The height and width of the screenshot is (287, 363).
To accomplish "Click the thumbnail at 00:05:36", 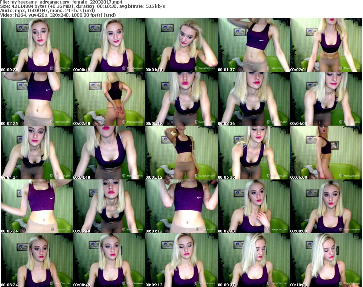I will coord(254,153).
